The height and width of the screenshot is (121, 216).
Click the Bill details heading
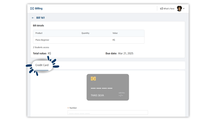(x=38, y=25)
